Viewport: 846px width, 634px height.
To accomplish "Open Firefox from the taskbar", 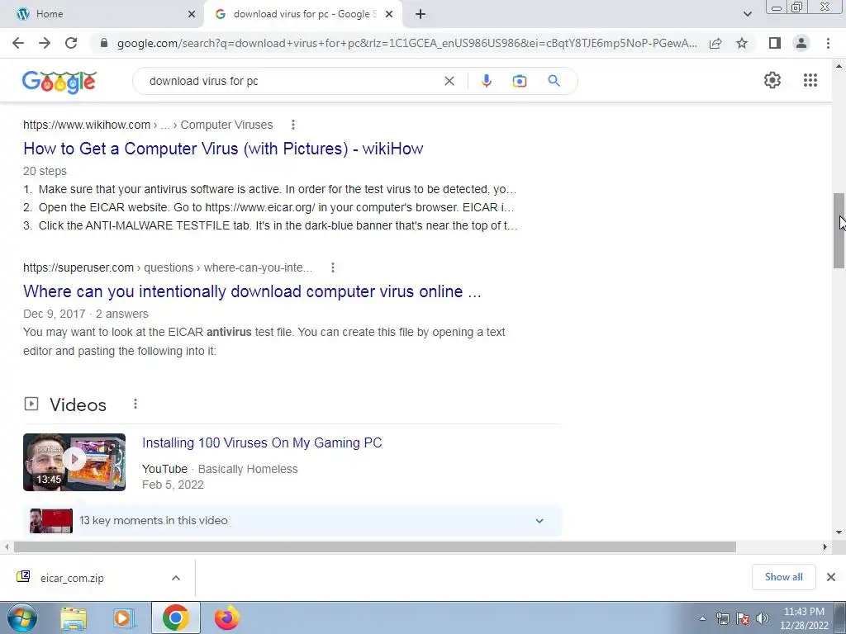I will point(226,617).
